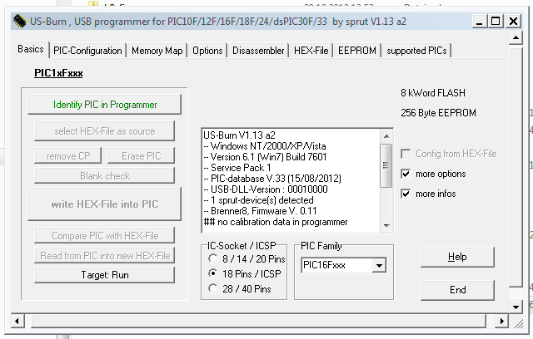Open the PIC-Configuration tab
The image size is (533, 339).
[x=87, y=51]
